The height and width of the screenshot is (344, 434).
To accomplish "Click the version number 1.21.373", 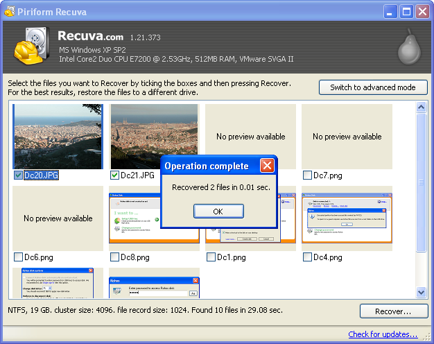I will tap(146, 37).
